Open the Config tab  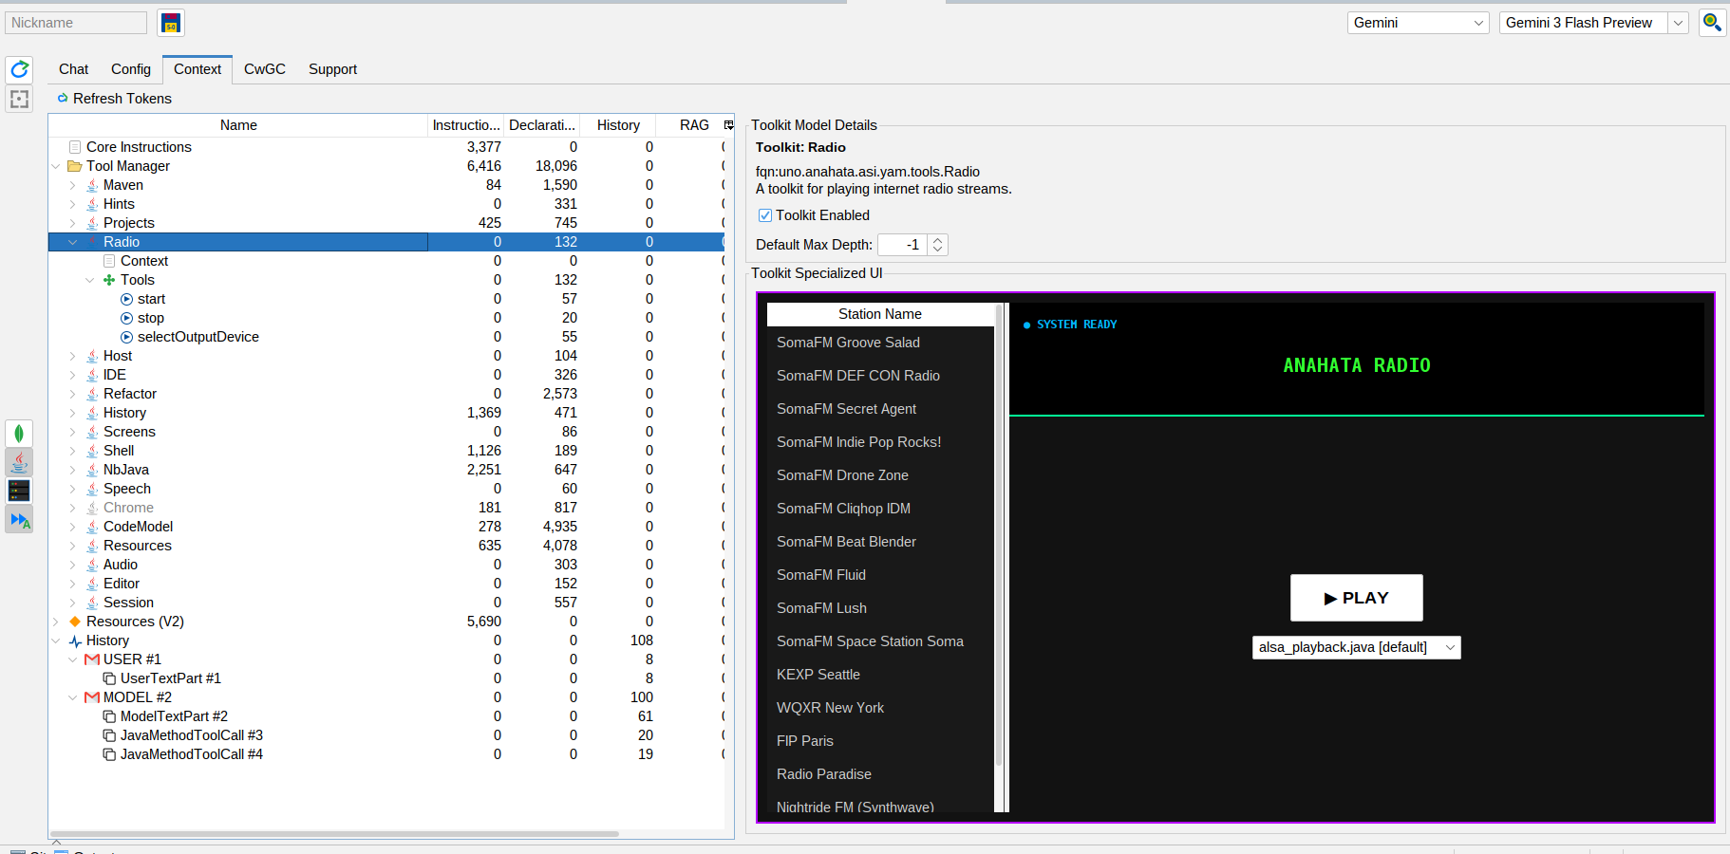[x=130, y=69]
